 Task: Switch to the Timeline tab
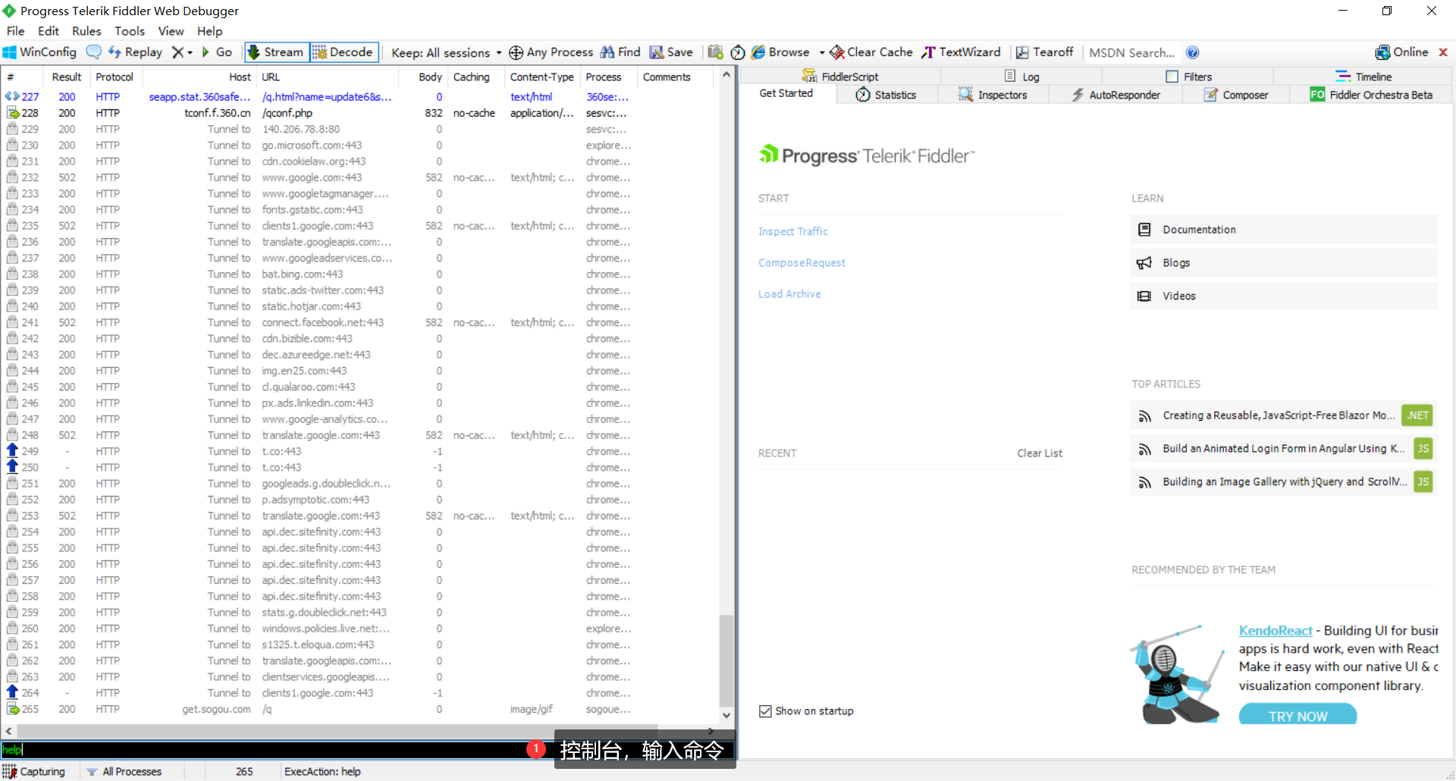(1363, 77)
